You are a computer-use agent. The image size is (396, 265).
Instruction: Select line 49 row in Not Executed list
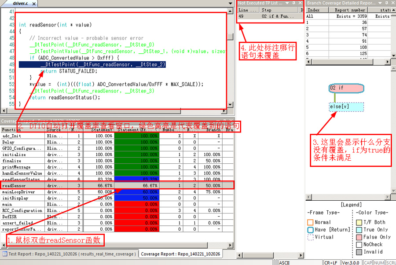[270, 16]
